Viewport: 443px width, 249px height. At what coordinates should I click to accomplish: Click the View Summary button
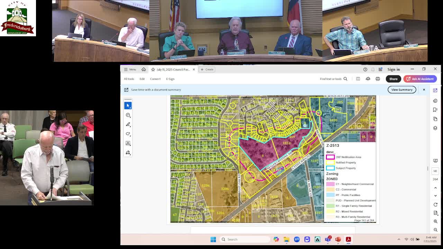coord(402,90)
